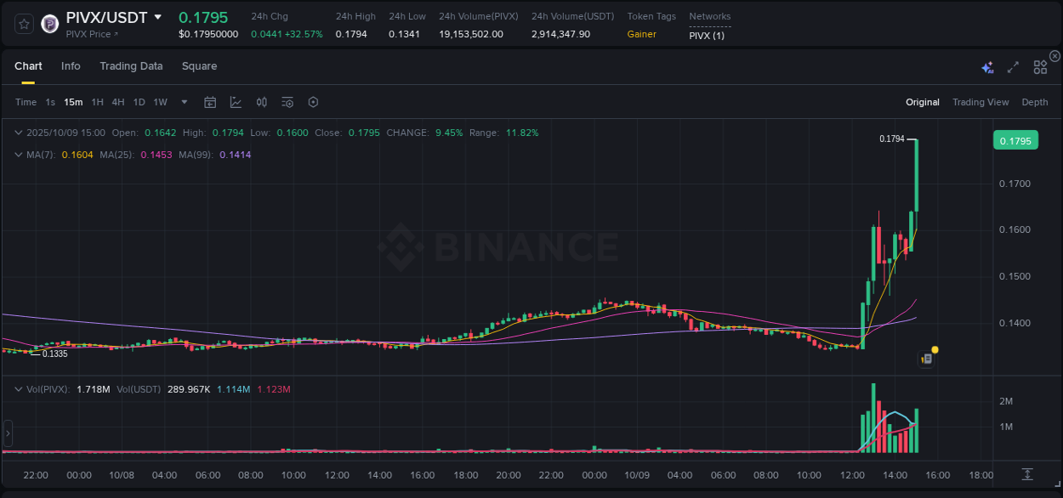Open the calendar date-range picker icon

point(210,102)
